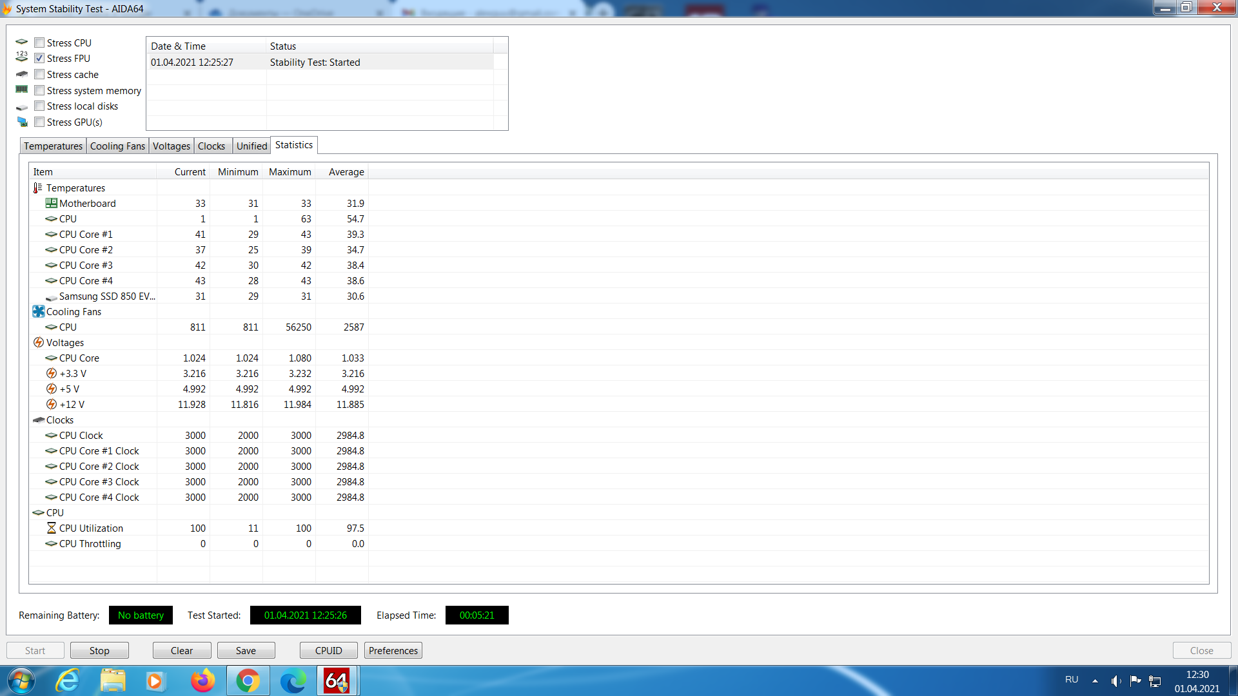Click the Maximum column header
Screen dimensions: 1238x696
[x=290, y=172]
